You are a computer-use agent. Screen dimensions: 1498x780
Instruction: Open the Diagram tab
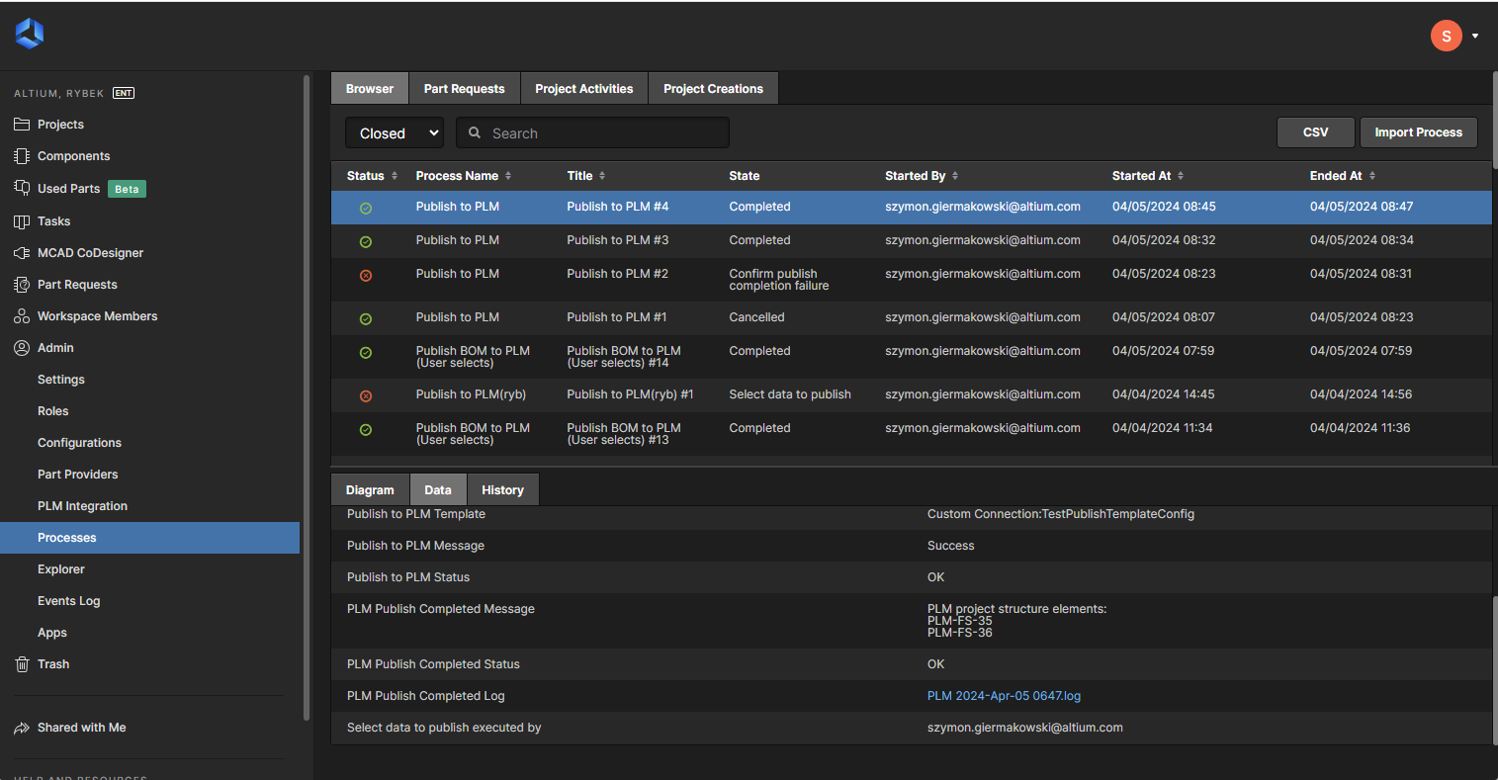pyautogui.click(x=370, y=489)
